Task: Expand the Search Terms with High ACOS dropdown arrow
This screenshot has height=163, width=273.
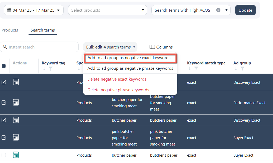Action: pyautogui.click(x=226, y=10)
